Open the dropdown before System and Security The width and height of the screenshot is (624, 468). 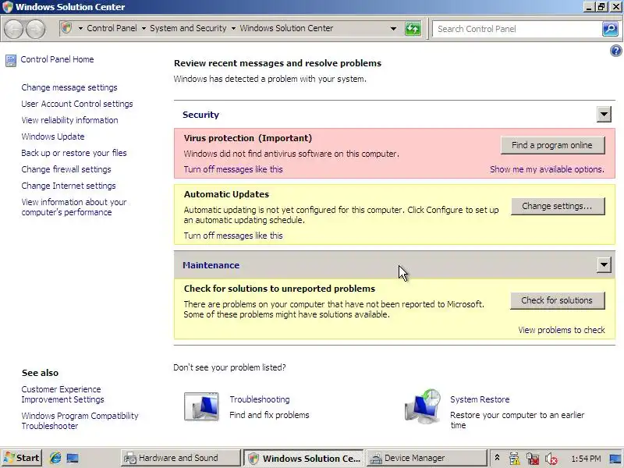pyautogui.click(x=144, y=28)
